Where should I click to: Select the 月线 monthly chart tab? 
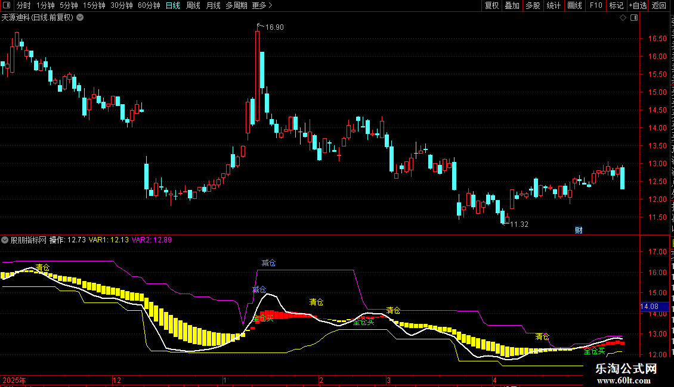point(213,5)
